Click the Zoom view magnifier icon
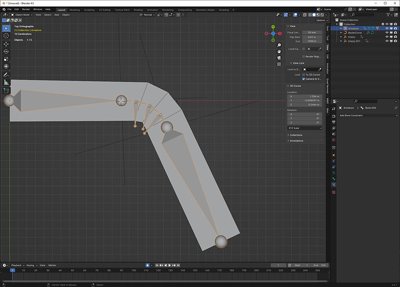Image resolution: width=400 pixels, height=287 pixels. tap(279, 45)
